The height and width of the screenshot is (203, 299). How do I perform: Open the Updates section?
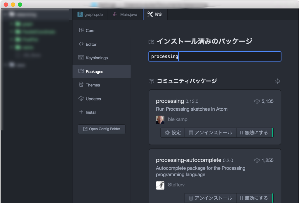tap(101, 99)
